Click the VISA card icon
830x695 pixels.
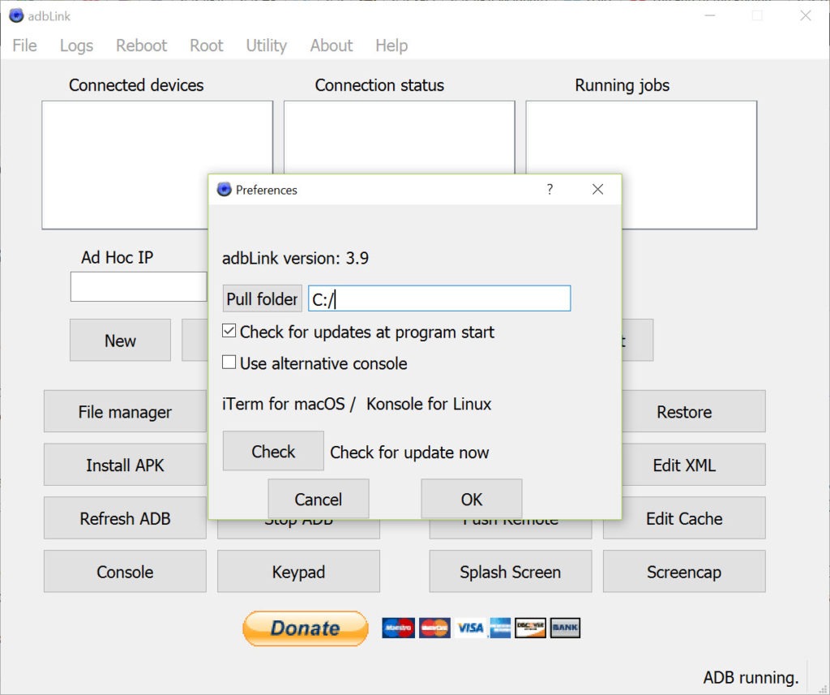coord(470,628)
